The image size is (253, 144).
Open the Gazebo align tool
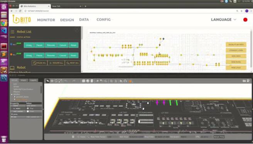click(121, 81)
